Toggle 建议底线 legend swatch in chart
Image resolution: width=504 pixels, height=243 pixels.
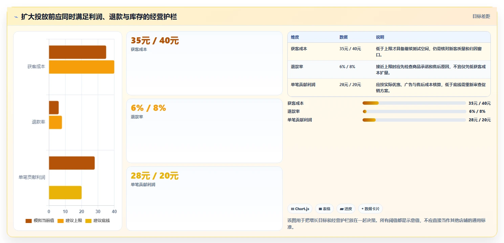coord(88,221)
